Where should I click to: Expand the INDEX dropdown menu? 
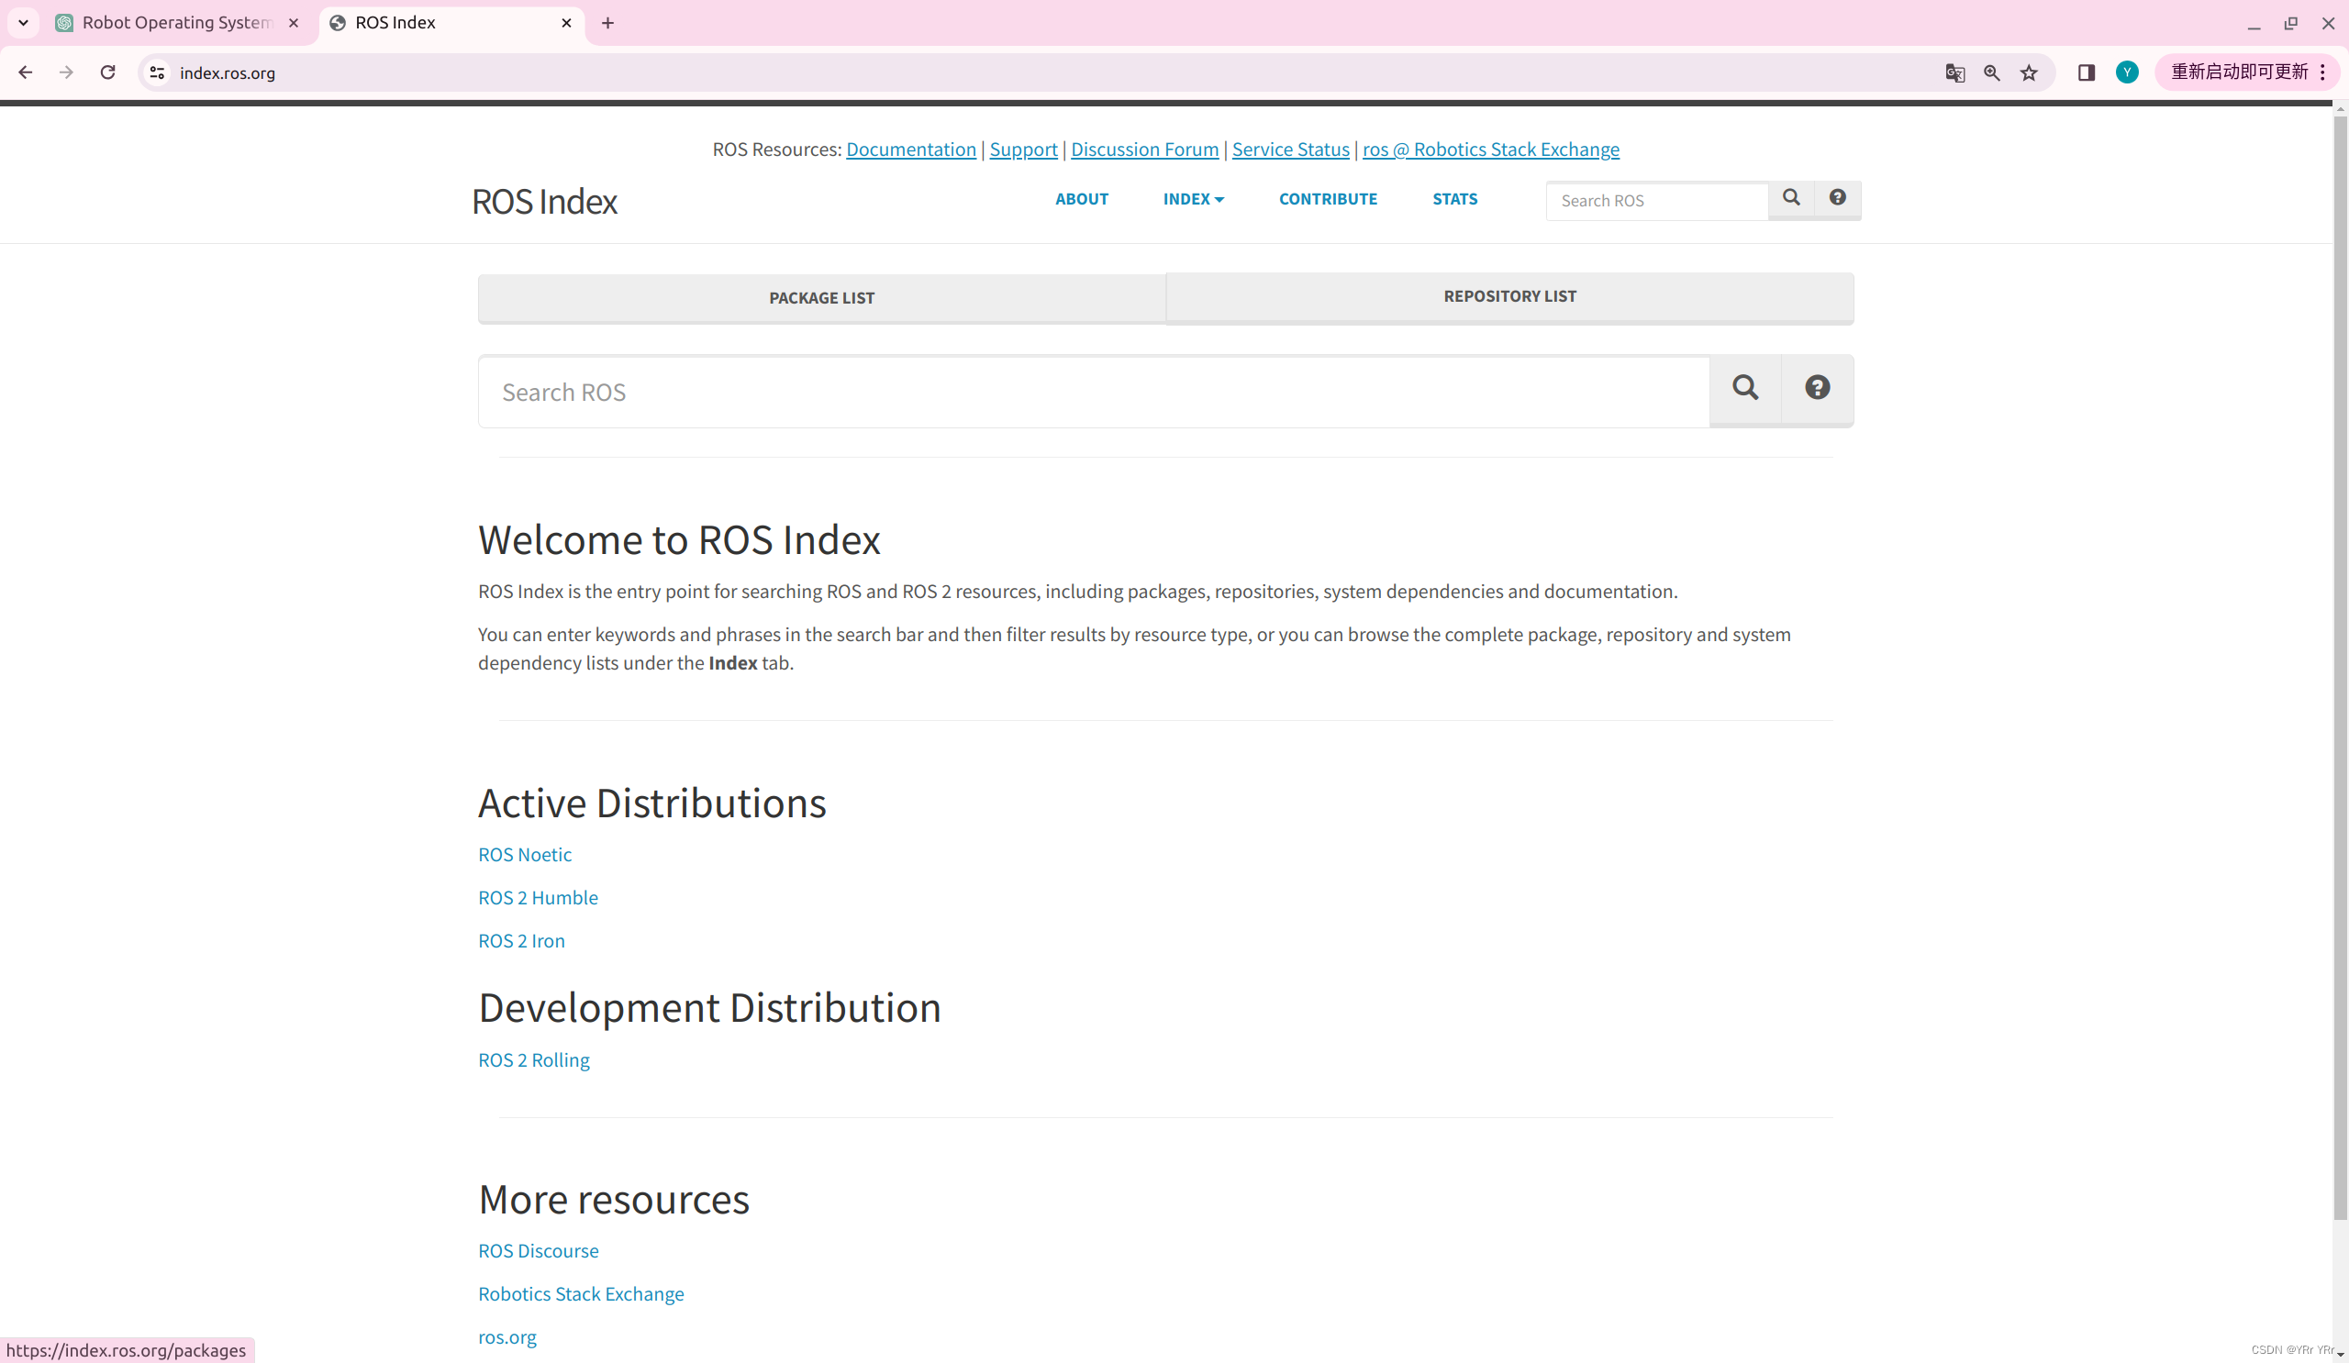[1193, 199]
